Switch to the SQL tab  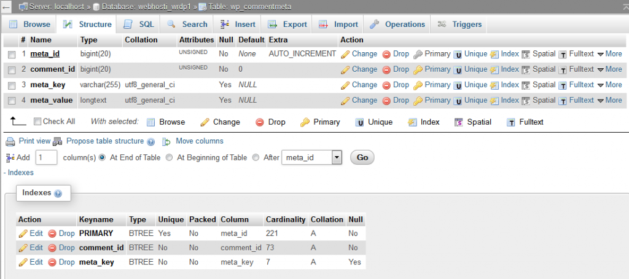pos(139,25)
